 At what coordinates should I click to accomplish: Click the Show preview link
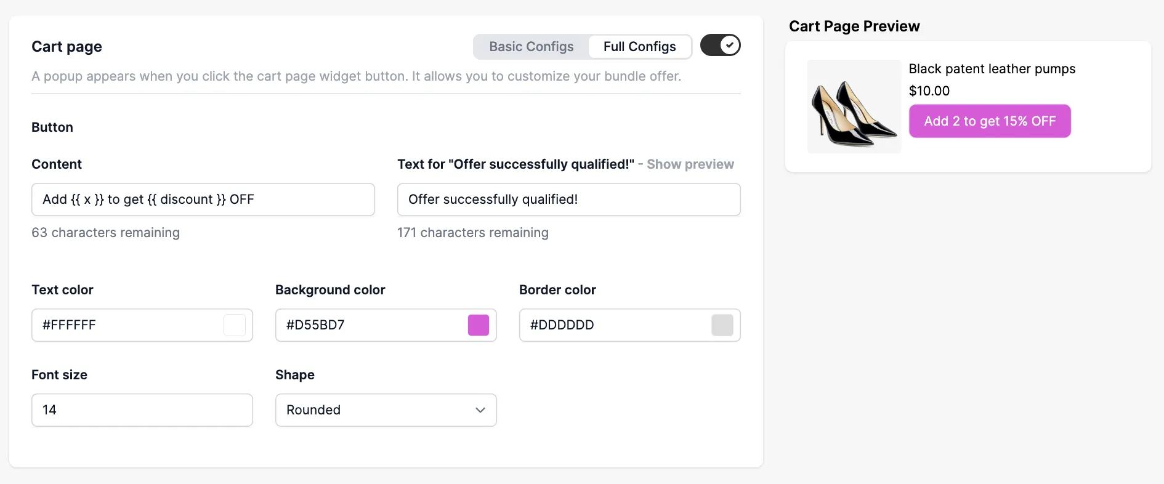pyautogui.click(x=690, y=164)
